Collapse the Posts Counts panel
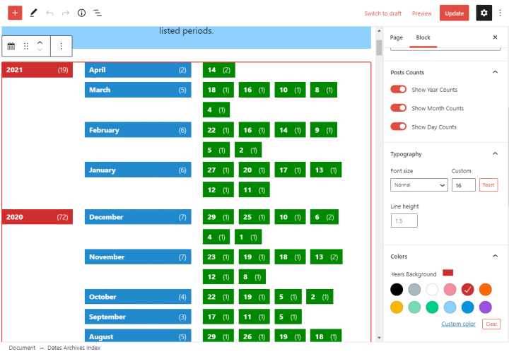The height and width of the screenshot is (352, 509). pyautogui.click(x=495, y=72)
